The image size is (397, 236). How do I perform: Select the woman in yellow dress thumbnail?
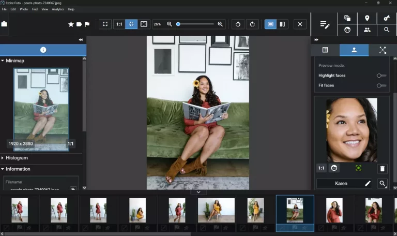[x=216, y=210]
